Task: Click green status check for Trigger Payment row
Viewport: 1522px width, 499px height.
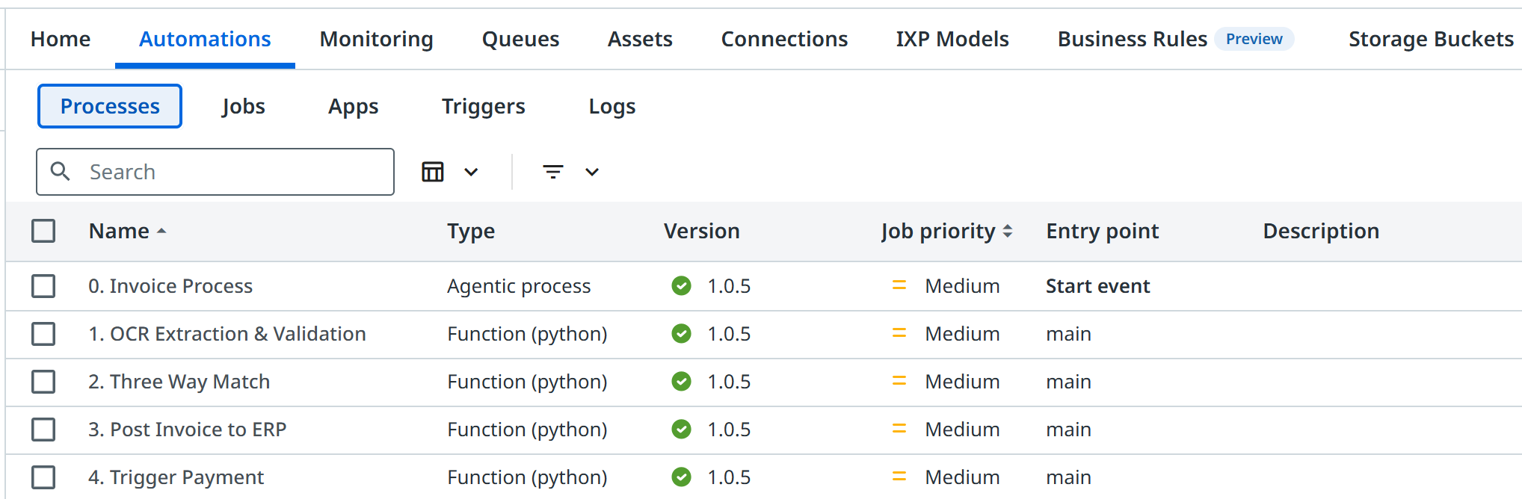Action: [681, 477]
